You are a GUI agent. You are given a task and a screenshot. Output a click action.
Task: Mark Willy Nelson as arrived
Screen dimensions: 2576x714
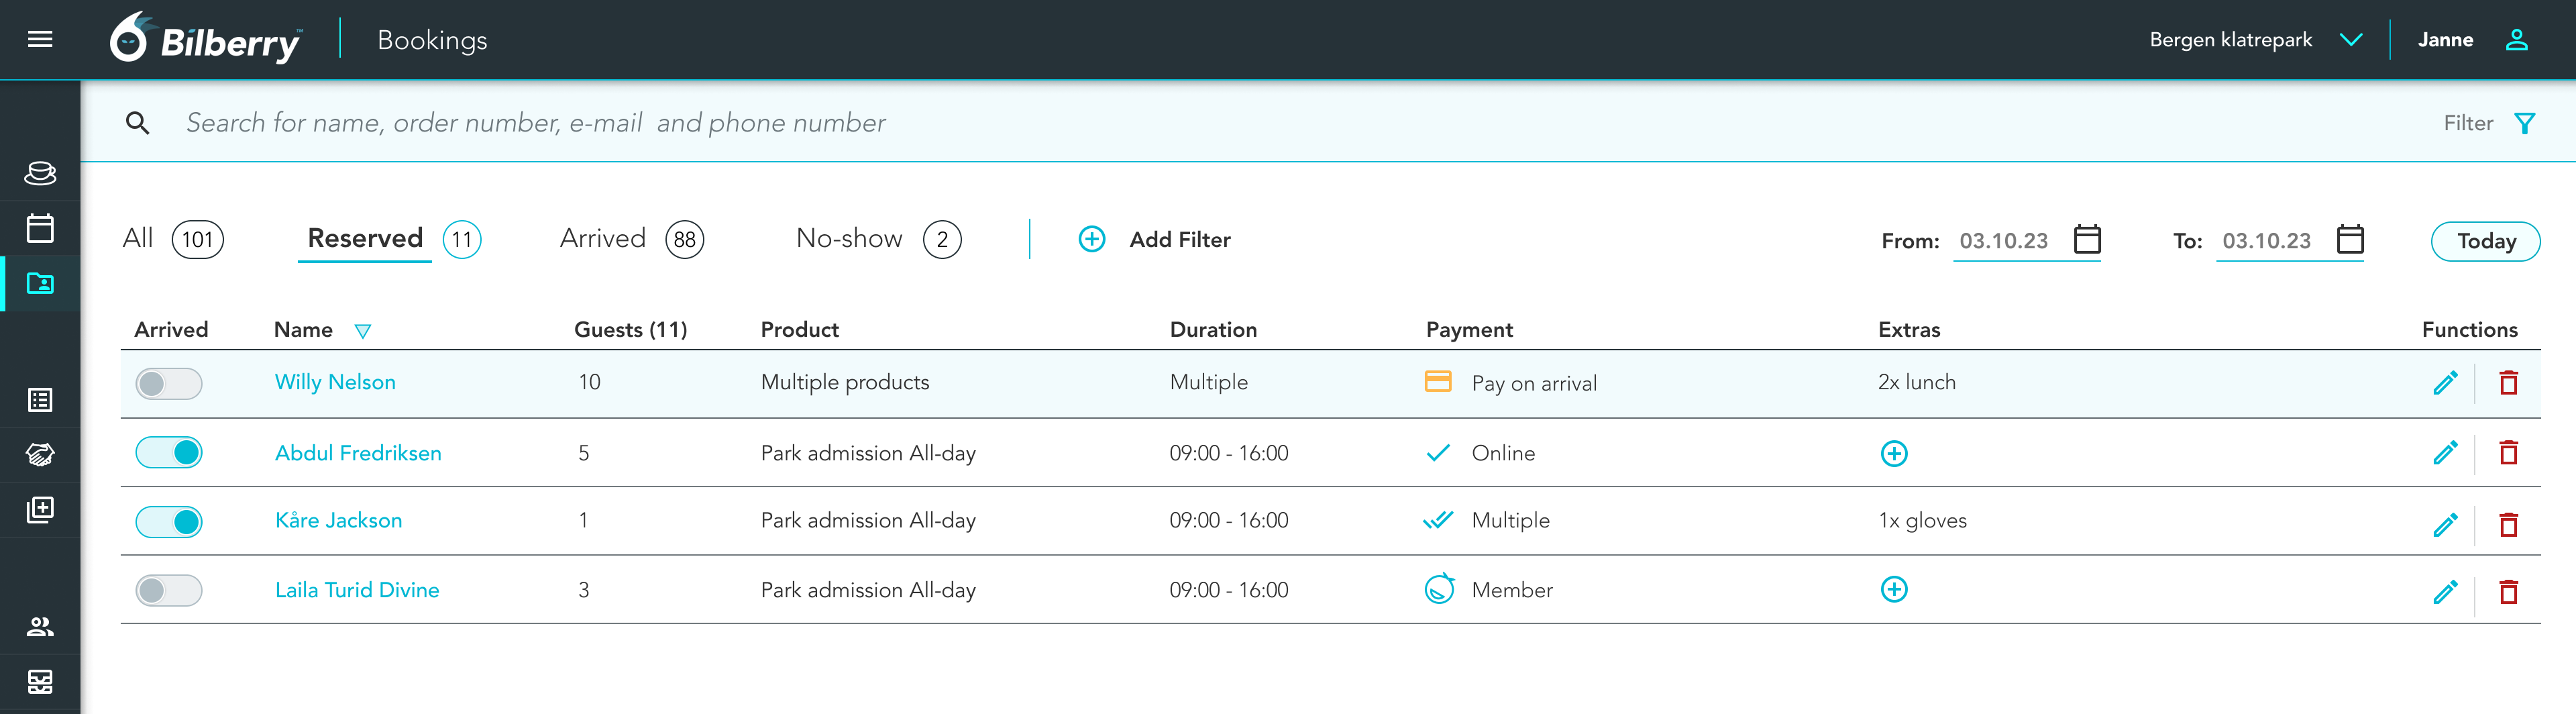point(169,384)
